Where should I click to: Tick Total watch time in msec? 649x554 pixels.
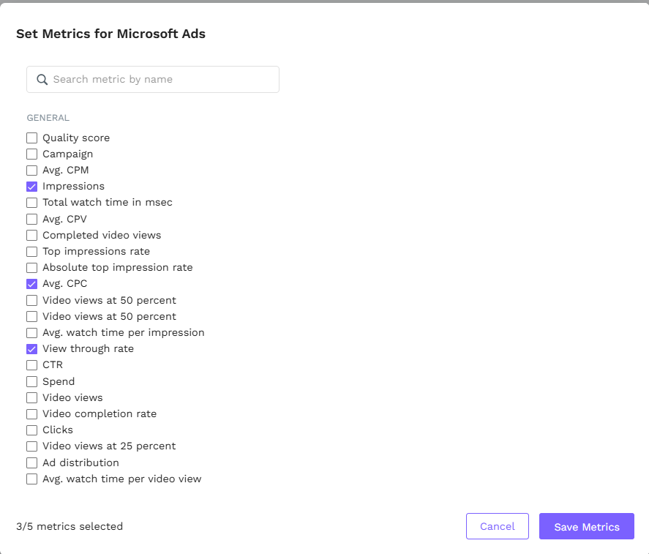click(x=32, y=203)
